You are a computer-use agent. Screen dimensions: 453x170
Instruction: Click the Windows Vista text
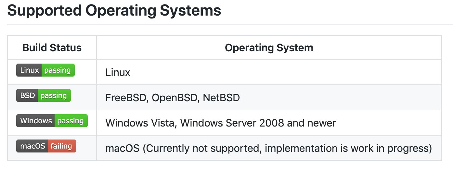[140, 123]
